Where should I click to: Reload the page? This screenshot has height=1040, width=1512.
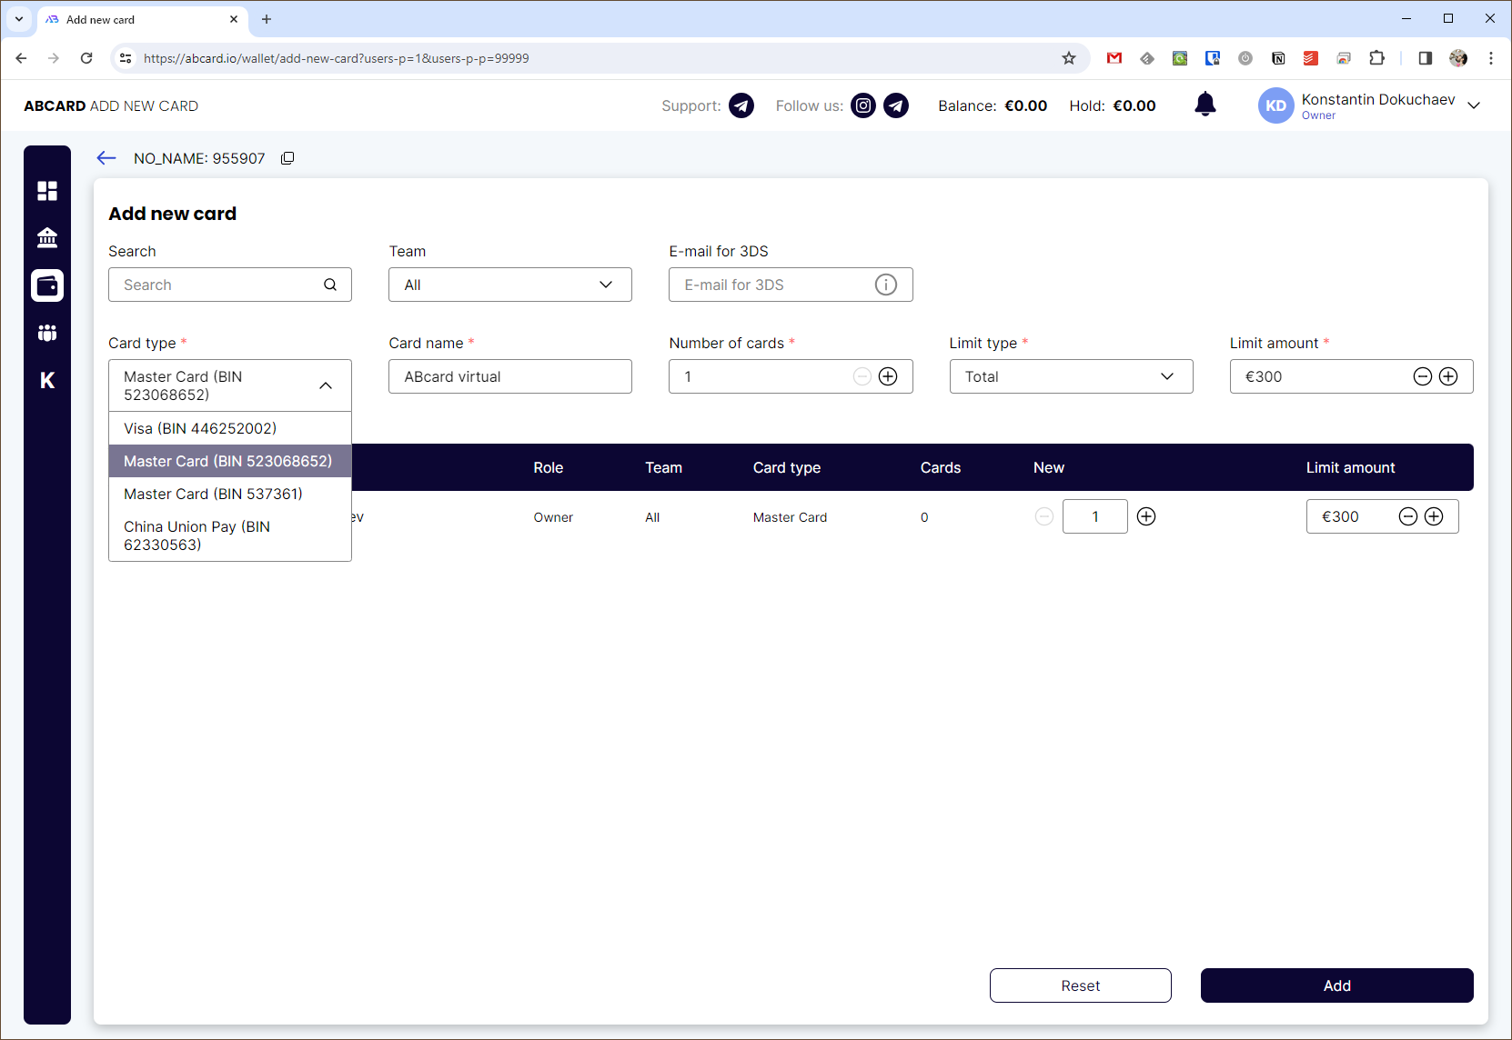click(86, 58)
